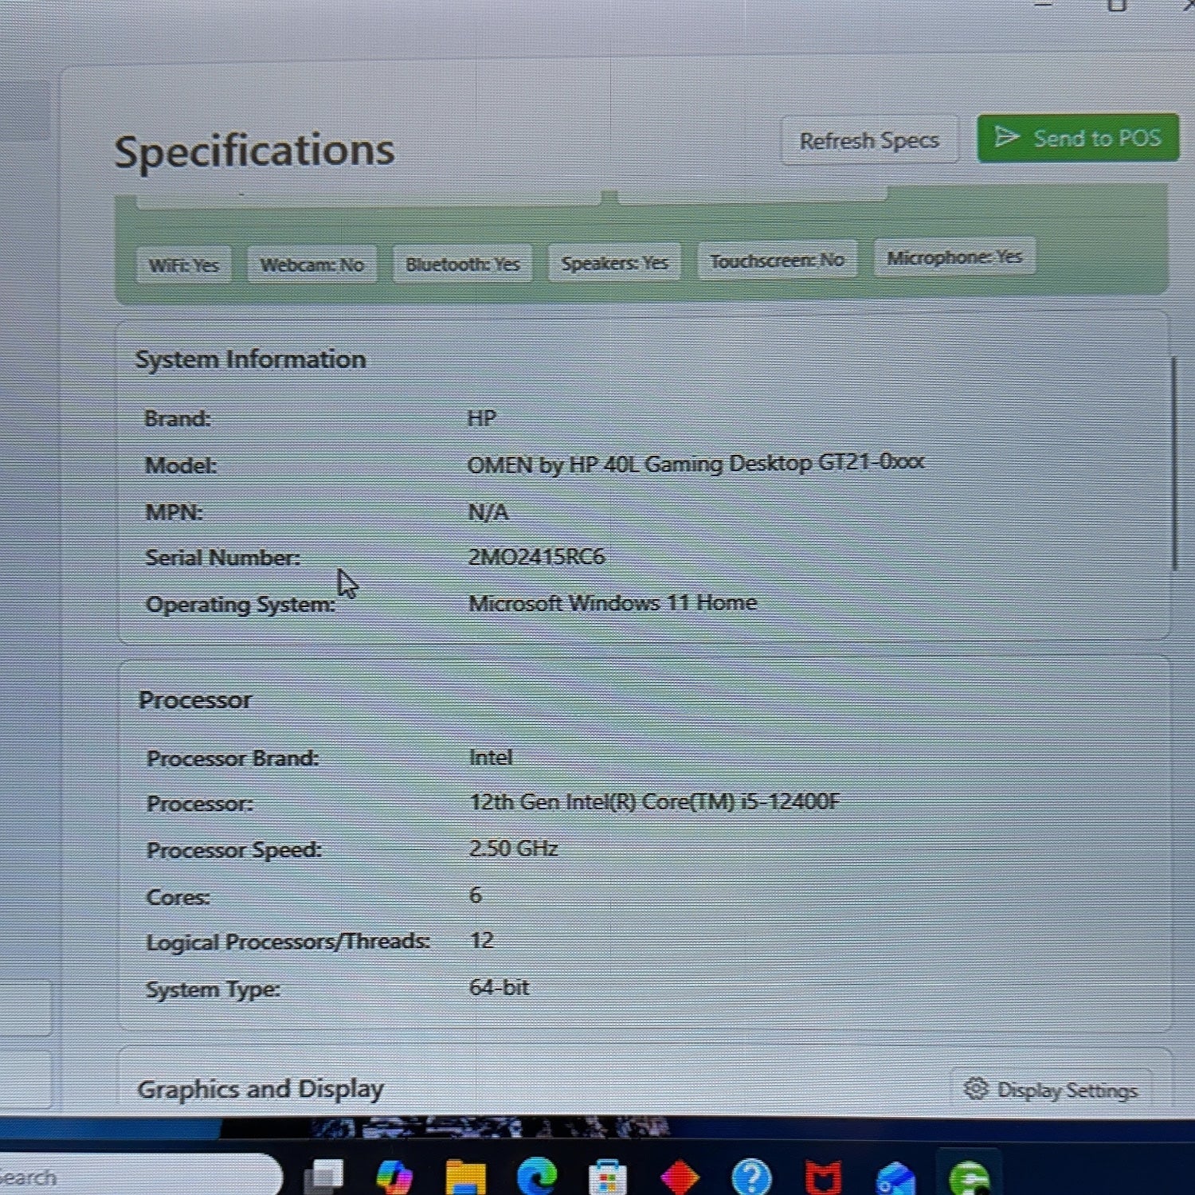Click the "Microphone: Yes" badge
Screen dimensions: 1195x1195
click(954, 257)
